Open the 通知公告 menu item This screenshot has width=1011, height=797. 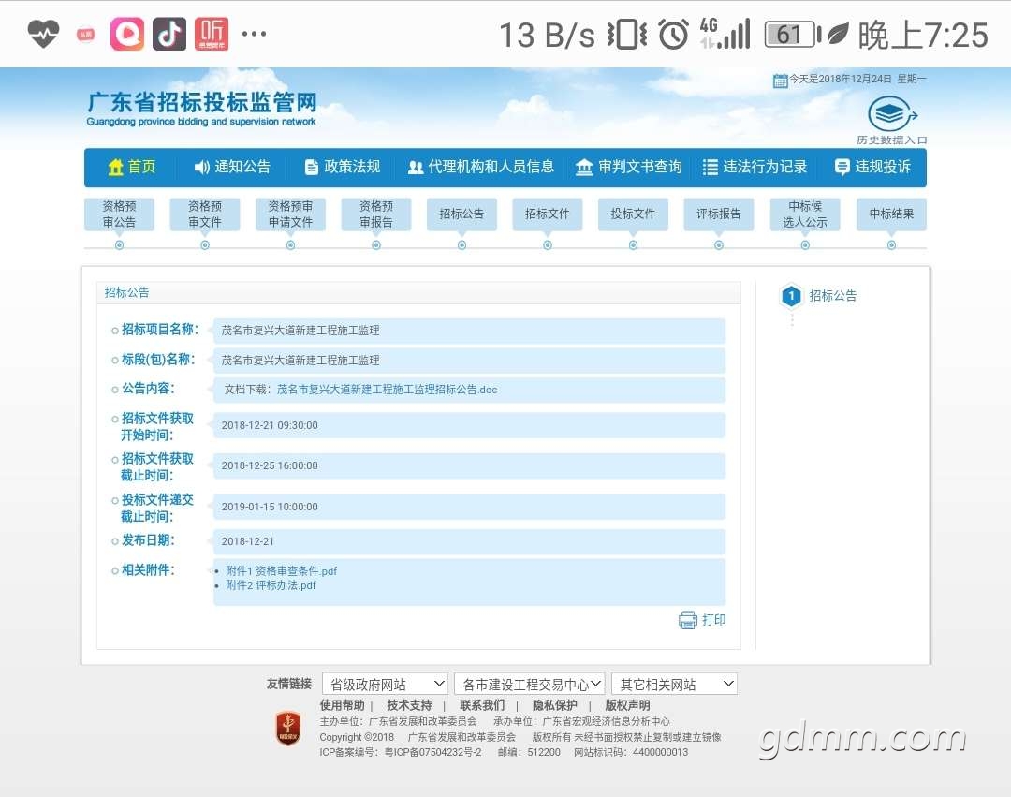[x=232, y=168]
